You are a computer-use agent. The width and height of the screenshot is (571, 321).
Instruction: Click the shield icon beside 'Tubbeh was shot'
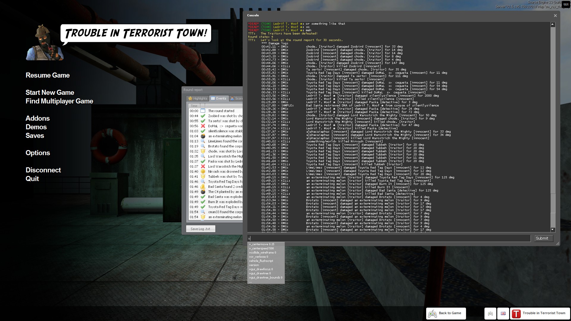pyautogui.click(x=203, y=177)
